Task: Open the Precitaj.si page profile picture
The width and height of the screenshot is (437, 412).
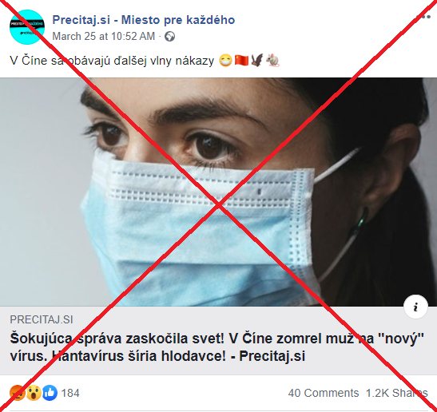Action: click(x=27, y=27)
